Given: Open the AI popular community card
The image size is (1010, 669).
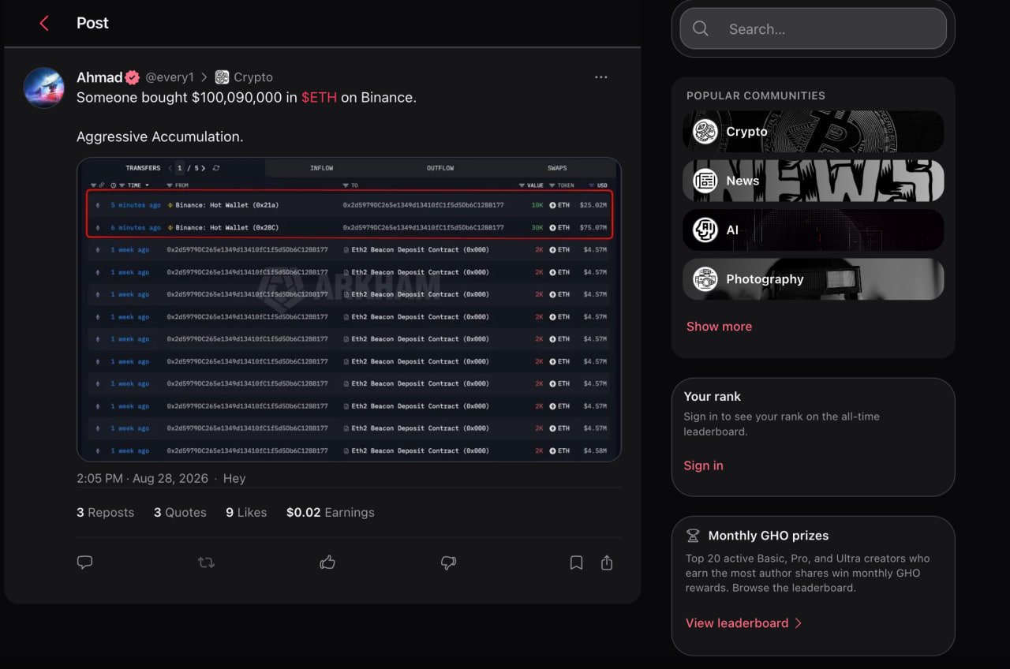Looking at the screenshot, I should [x=814, y=230].
